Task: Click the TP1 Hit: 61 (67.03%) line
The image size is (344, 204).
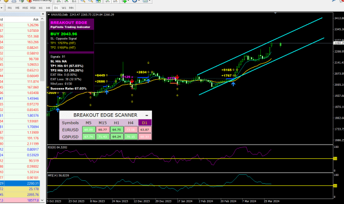Action: click(67, 66)
